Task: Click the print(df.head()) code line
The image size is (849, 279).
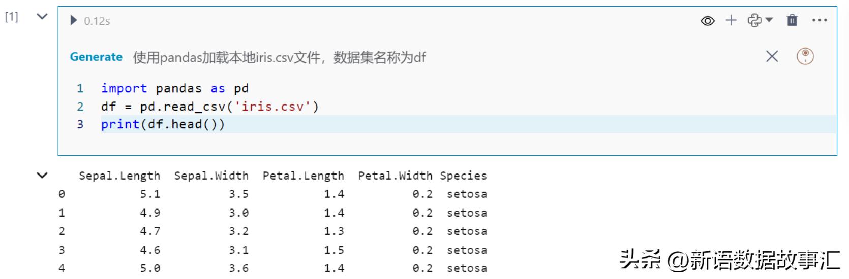Action: 163,124
